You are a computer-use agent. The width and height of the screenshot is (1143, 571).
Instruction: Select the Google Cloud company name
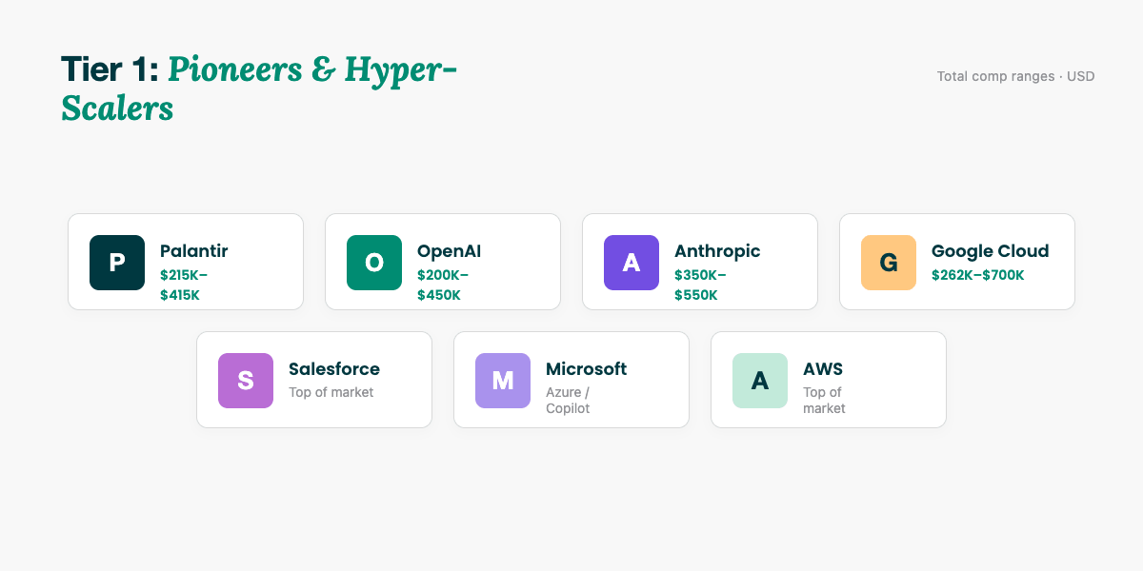click(990, 251)
